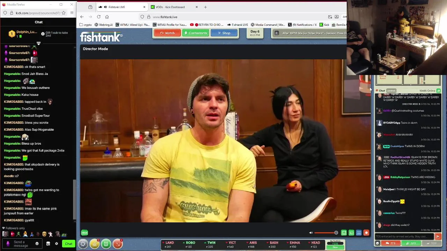Close the VODs Kick Dashboard tab
Screen dimensions: 447x251
point(197,7)
